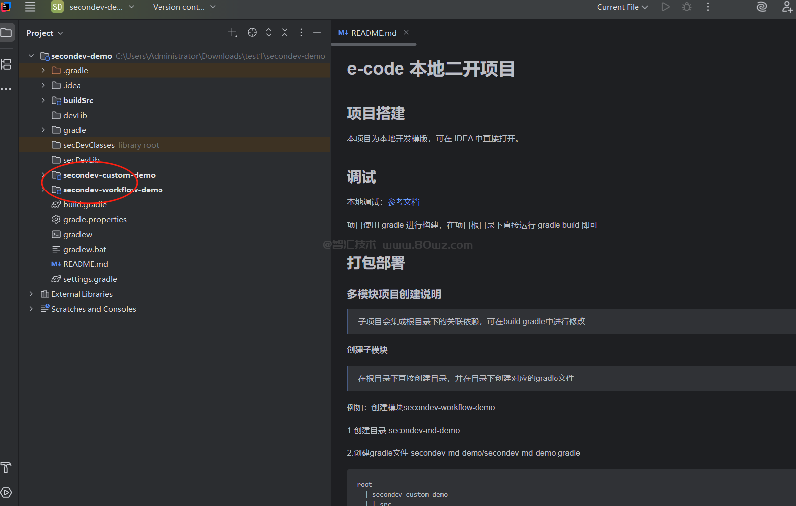Click the Debug bug icon
Viewport: 796px width, 506px height.
(687, 7)
